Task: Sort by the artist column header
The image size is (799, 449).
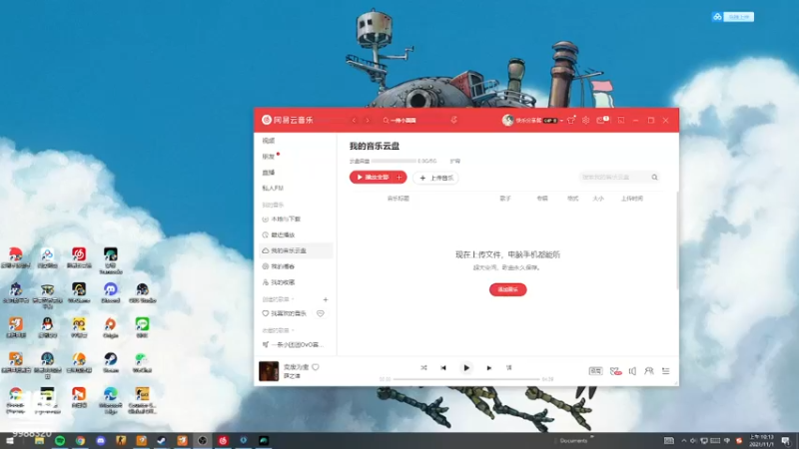Action: click(x=505, y=199)
